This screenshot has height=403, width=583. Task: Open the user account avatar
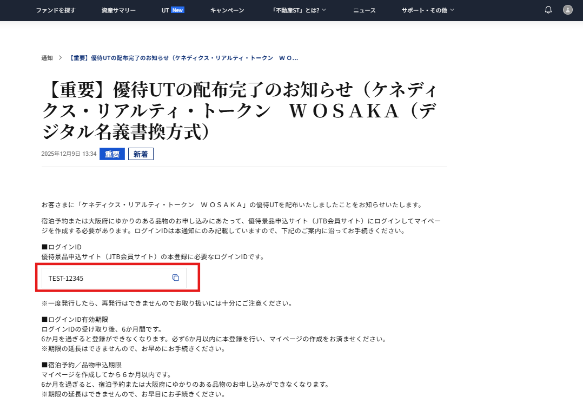coord(567,10)
